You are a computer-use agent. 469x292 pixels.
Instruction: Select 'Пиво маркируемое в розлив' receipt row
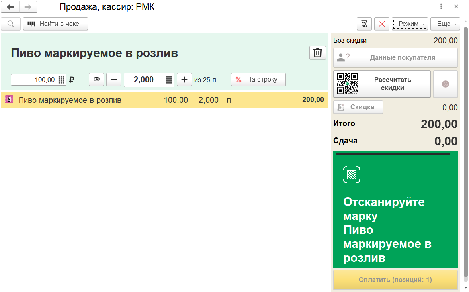tap(164, 100)
